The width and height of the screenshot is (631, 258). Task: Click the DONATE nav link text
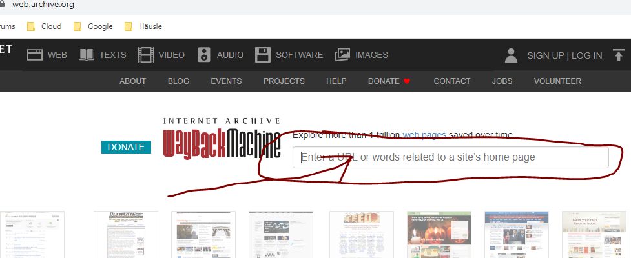point(384,81)
